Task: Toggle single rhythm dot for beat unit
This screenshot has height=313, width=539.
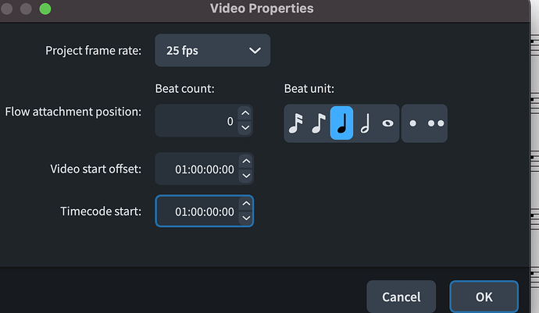Action: click(x=414, y=123)
